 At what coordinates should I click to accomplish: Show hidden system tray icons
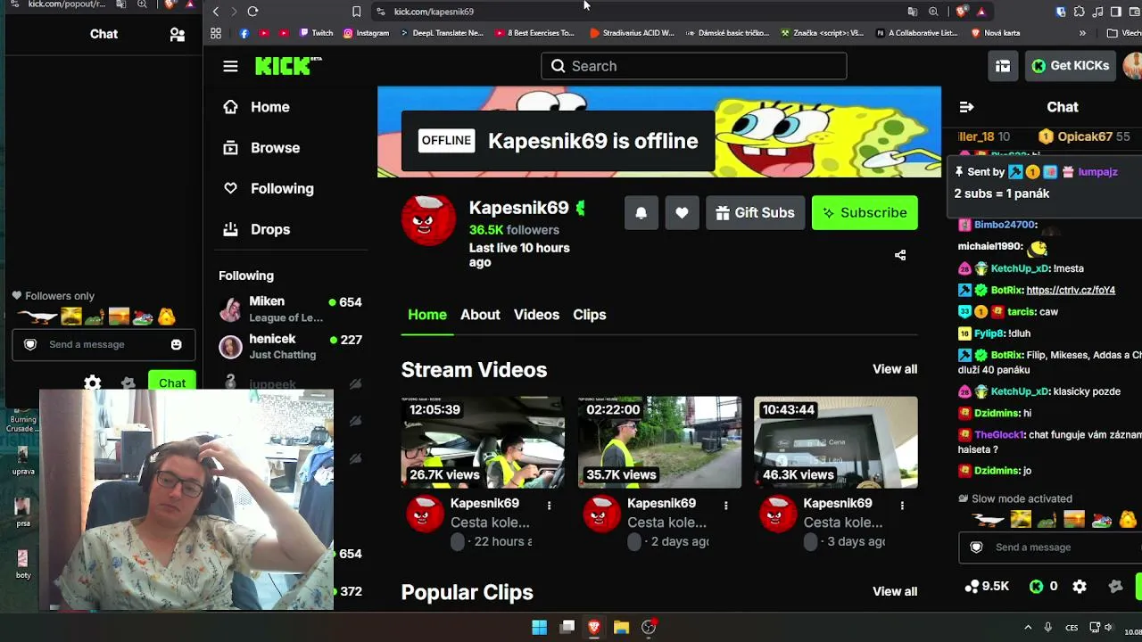pyautogui.click(x=1028, y=628)
